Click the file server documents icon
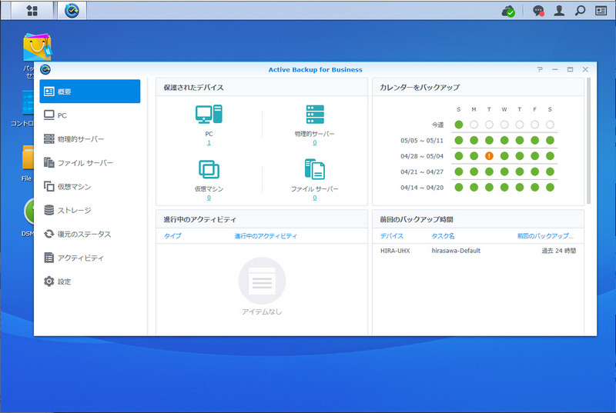The height and width of the screenshot is (413, 616). point(315,169)
